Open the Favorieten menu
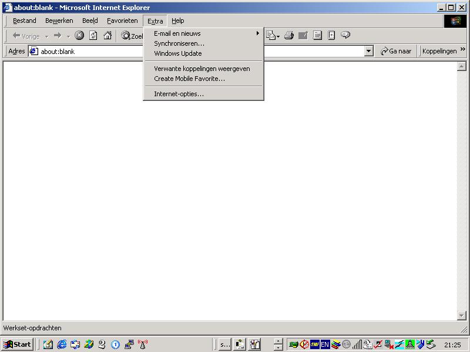The width and height of the screenshot is (470, 352). (122, 21)
